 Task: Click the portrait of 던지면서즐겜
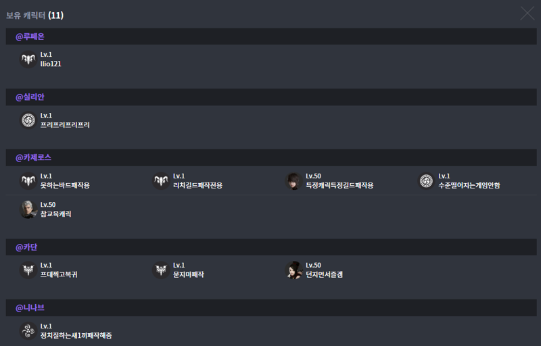tap(293, 270)
